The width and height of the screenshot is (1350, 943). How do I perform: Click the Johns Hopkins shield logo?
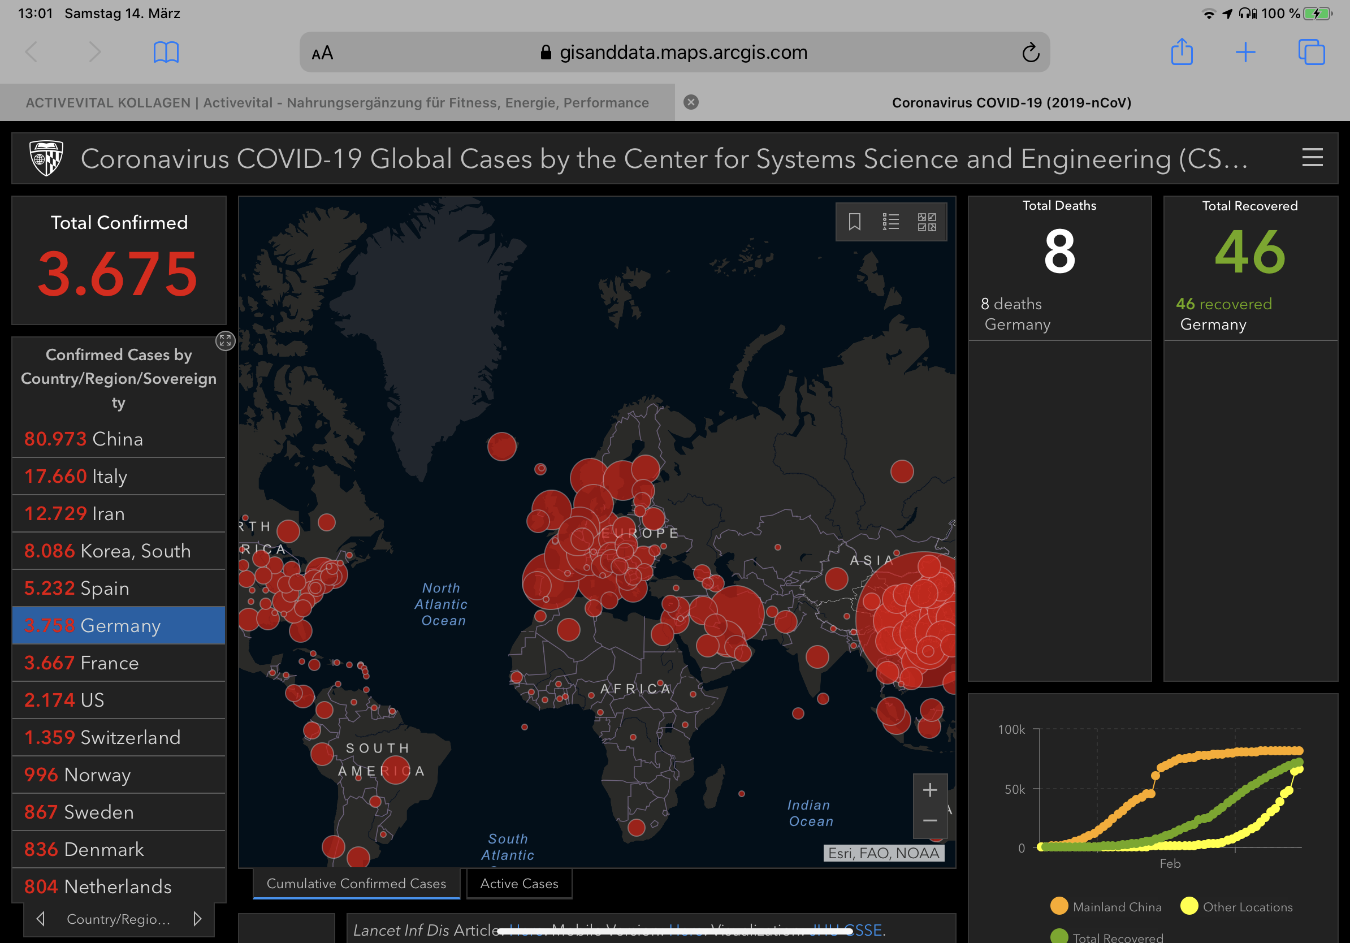46,158
